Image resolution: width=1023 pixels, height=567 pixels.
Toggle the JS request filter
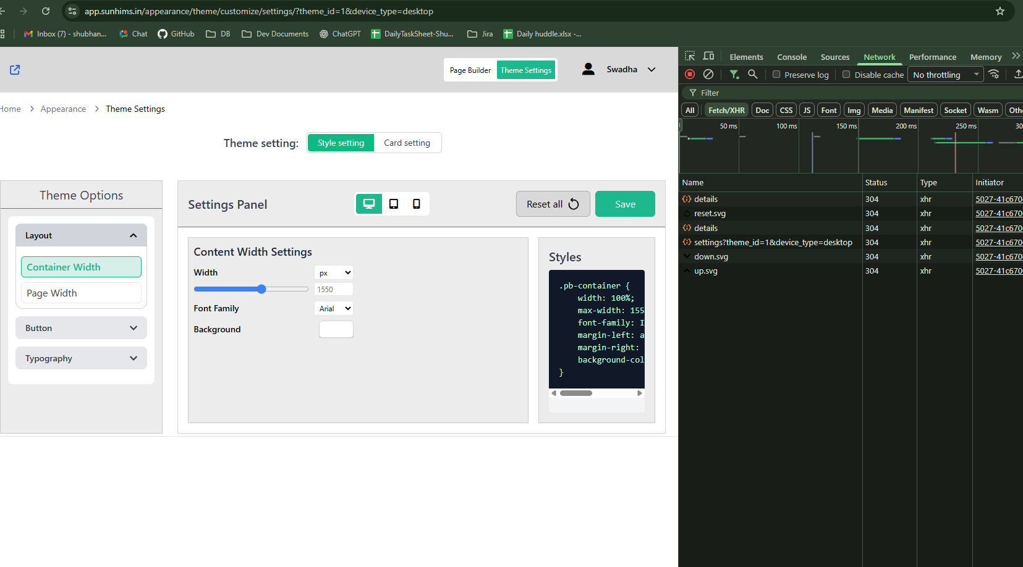pos(807,110)
